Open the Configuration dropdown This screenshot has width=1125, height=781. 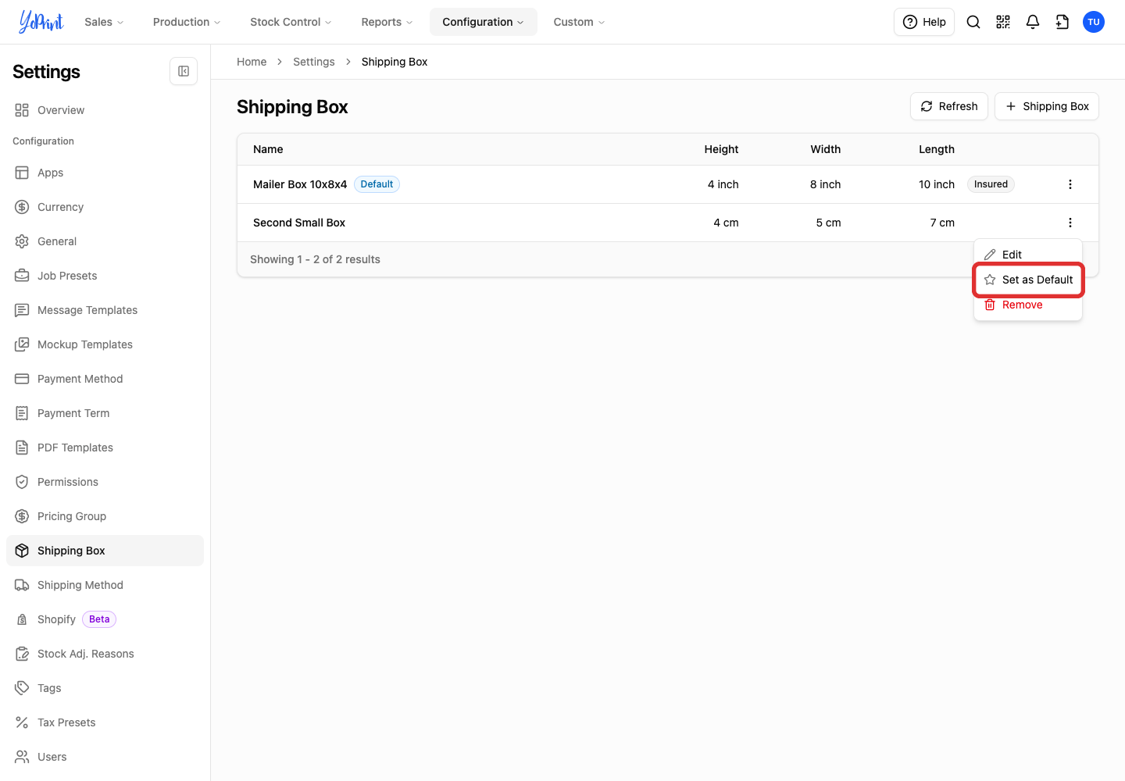[x=483, y=22]
